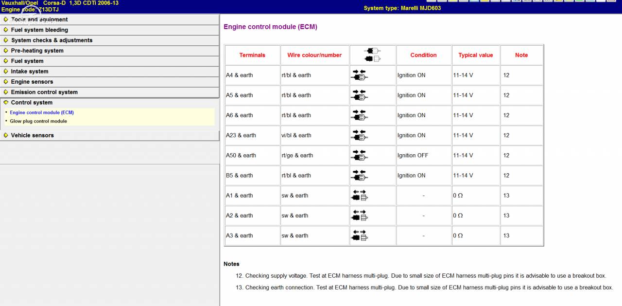Screen dimensions: 622x306
Task: Click the connector icon in the B5 & earth row
Action: pos(359,175)
